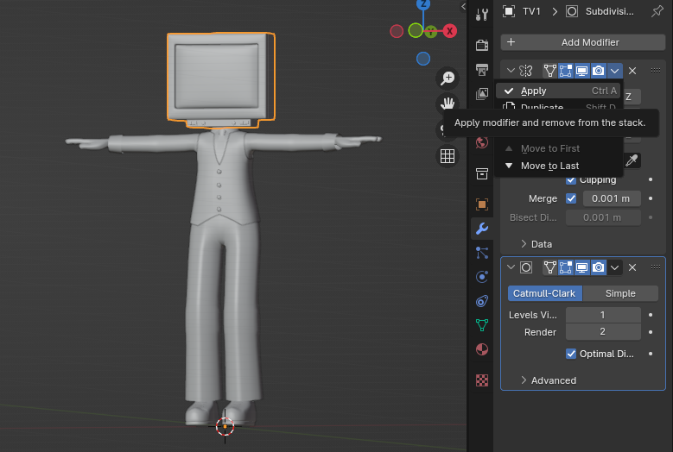The image size is (673, 452).
Task: Select the Simple subdivision type
Action: coord(620,293)
